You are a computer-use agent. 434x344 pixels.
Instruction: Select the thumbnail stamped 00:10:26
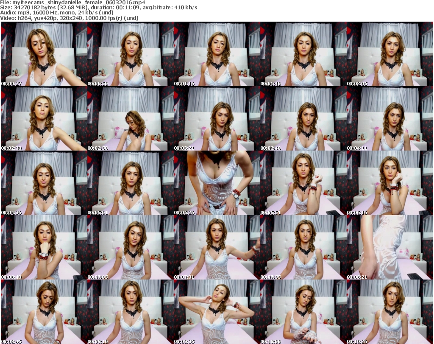pyautogui.click(x=390, y=312)
